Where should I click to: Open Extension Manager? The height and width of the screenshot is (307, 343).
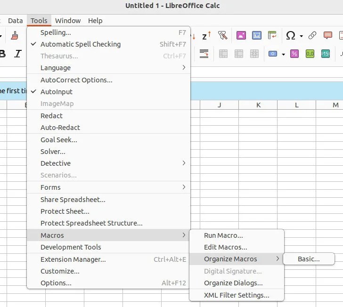(108, 259)
